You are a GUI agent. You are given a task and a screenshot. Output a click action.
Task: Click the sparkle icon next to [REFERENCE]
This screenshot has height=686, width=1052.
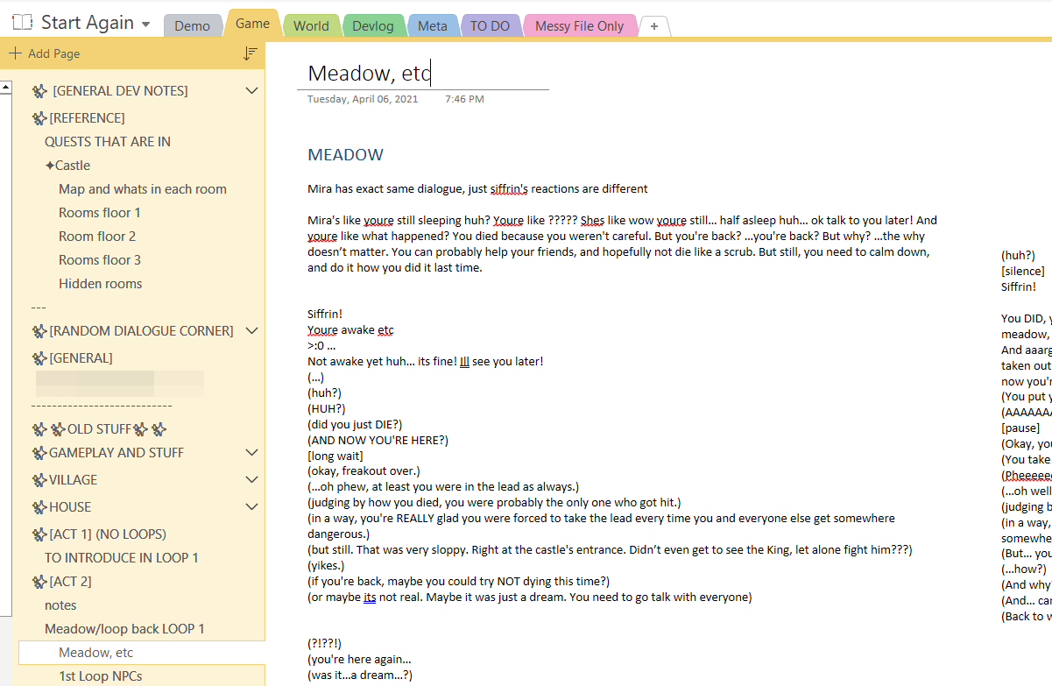tap(39, 118)
